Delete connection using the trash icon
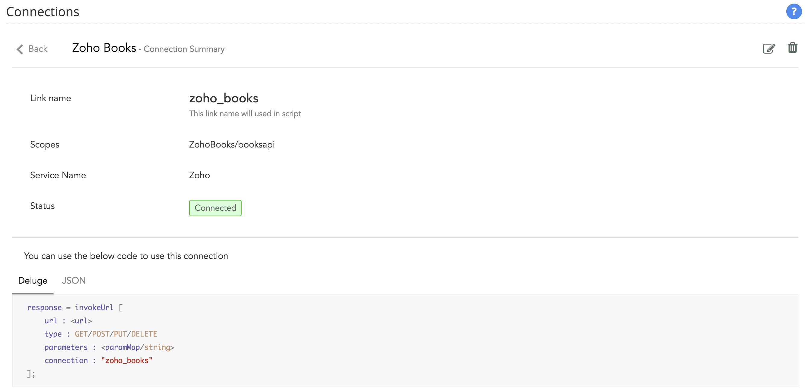 click(792, 48)
